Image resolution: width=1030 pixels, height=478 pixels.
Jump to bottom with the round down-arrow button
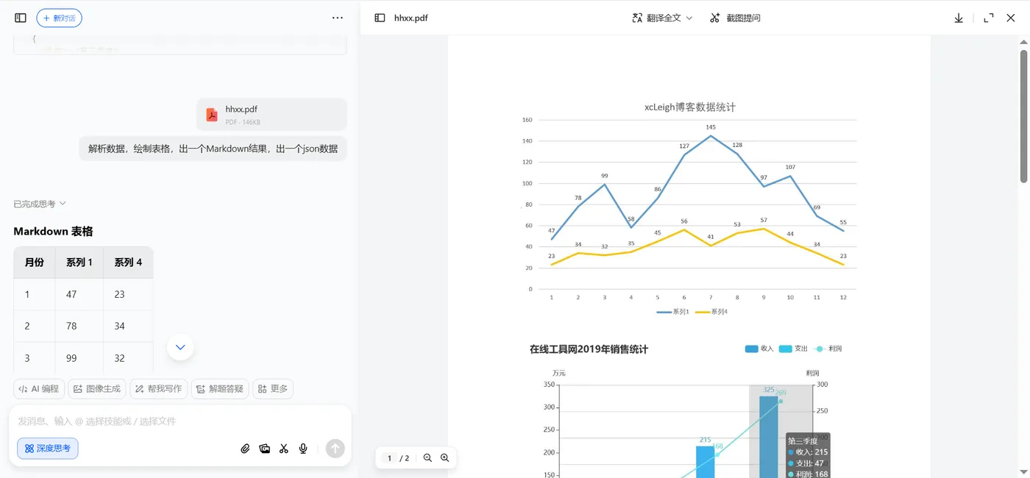tap(180, 347)
